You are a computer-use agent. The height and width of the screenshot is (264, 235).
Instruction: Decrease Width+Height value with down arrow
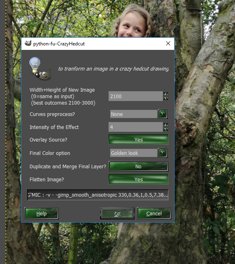(x=166, y=99)
